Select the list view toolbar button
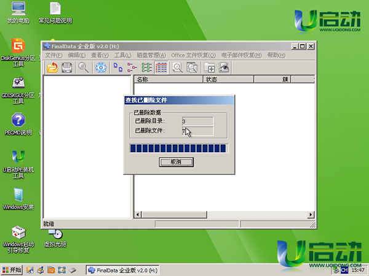 [x=146, y=67]
